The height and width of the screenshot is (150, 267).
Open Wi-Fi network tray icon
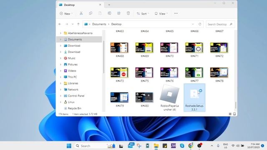pos(233,146)
